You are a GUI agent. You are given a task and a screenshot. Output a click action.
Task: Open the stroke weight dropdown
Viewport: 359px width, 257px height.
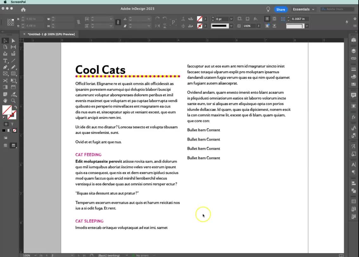pos(231,19)
